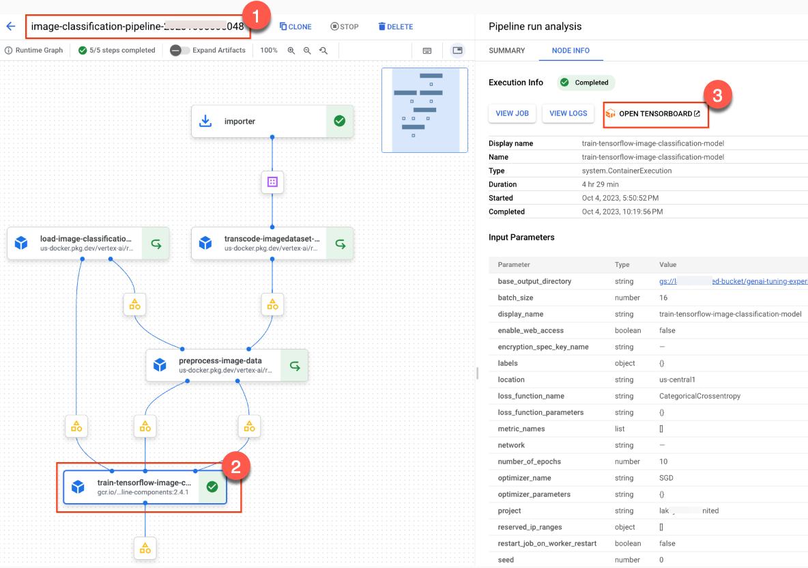The height and width of the screenshot is (568, 808).
Task: Zoom out of the pipeline graph
Action: pyautogui.click(x=307, y=50)
